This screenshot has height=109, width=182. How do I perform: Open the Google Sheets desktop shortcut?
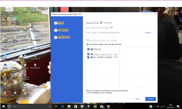25,85
